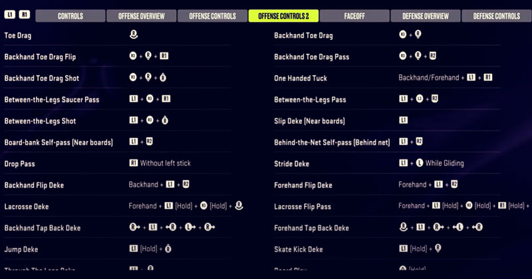
Task: Switch to the Controls tab
Action: click(x=70, y=16)
